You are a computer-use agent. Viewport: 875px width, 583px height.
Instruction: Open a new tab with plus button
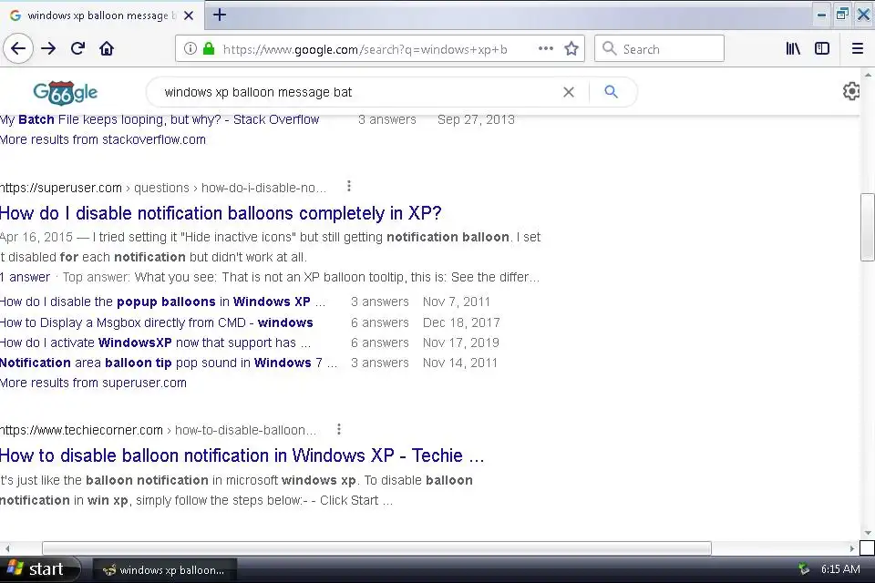pos(220,15)
